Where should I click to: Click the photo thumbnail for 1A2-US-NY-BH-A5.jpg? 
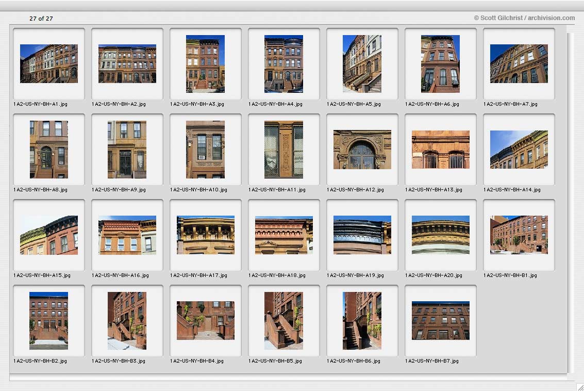point(362,64)
